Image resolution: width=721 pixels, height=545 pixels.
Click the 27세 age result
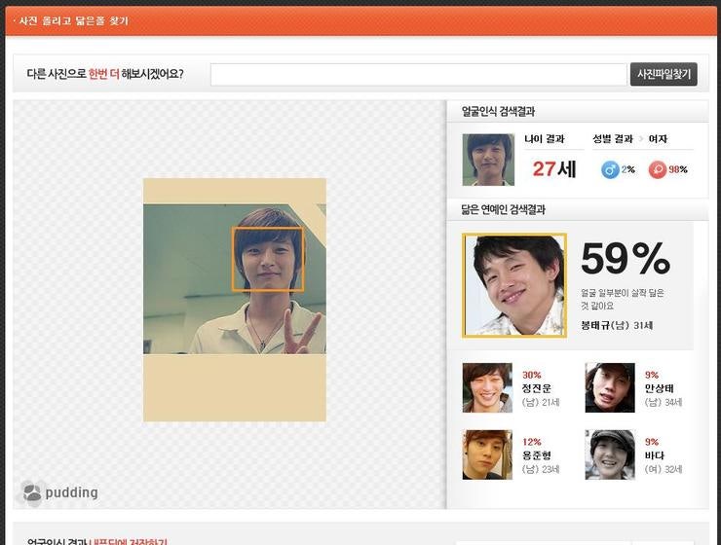click(x=554, y=169)
